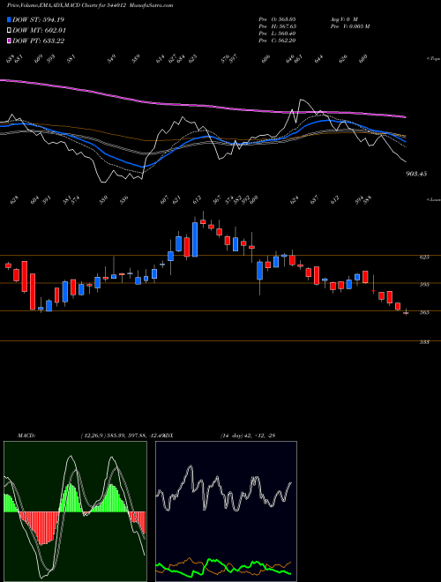
Task: Click the white DOW MT legend swatch
Action: click(9, 31)
